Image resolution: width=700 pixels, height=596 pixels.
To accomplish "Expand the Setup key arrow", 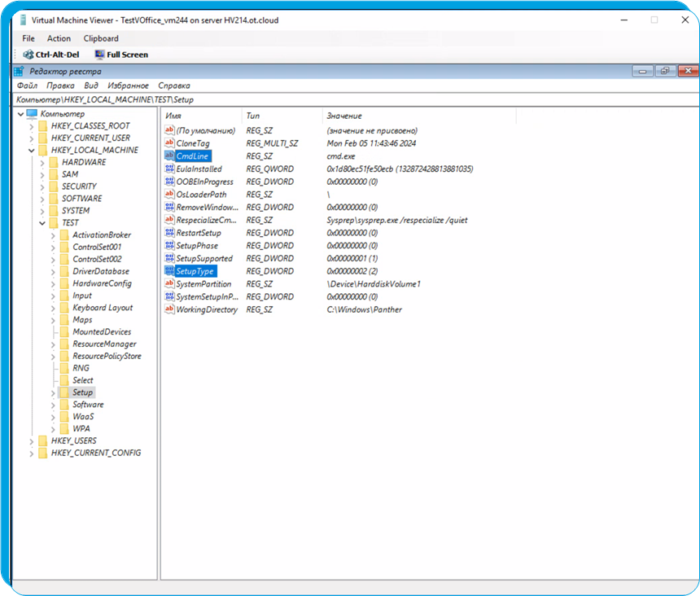I will pyautogui.click(x=53, y=393).
